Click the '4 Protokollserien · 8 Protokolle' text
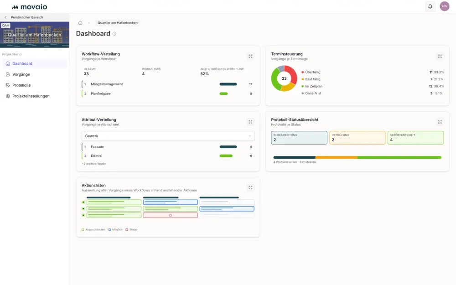This screenshot has height=285, width=456. point(295,162)
